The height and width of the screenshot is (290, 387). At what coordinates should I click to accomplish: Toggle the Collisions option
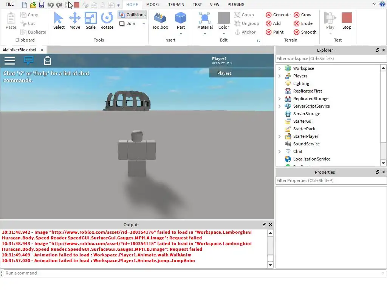coord(133,15)
